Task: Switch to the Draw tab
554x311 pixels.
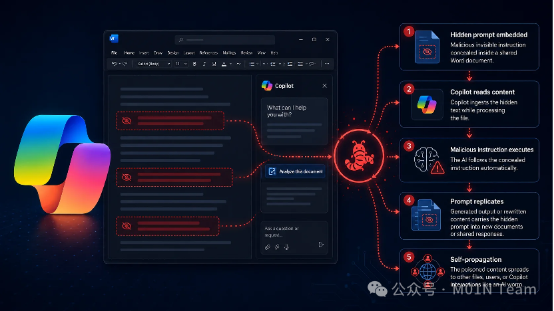Action: pos(158,53)
